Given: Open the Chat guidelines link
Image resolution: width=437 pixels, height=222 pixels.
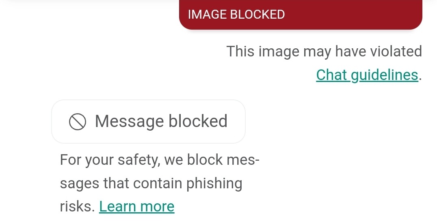Looking at the screenshot, I should coord(367,75).
